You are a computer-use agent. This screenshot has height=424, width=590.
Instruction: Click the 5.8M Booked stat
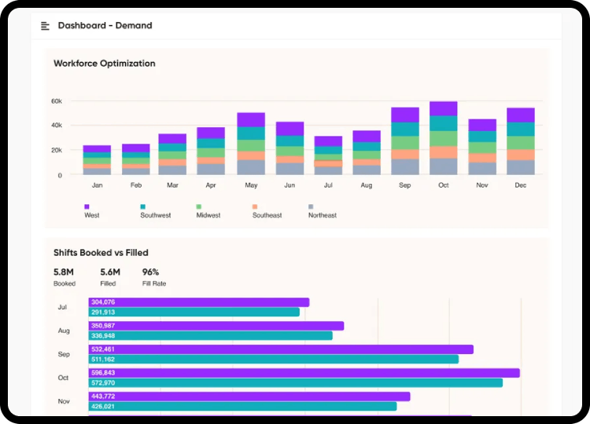tap(65, 277)
